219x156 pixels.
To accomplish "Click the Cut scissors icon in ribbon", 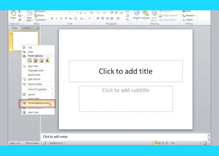I will 19,12.
